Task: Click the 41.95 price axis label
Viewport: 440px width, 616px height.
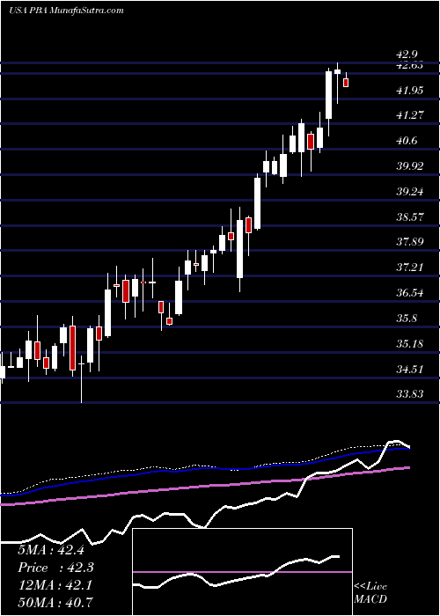Action: 410,91
